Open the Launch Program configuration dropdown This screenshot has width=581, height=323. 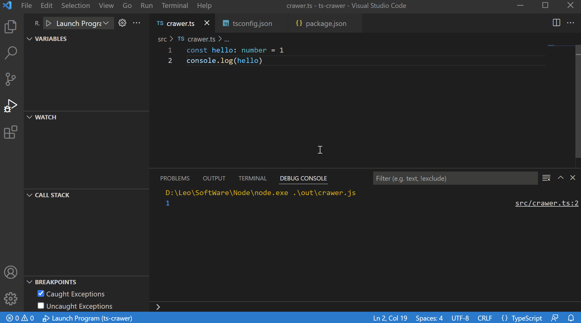106,23
